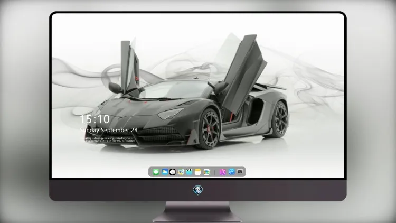Open the yellow Notes app in dock
This screenshot has width=396, height=223.
tap(198, 172)
